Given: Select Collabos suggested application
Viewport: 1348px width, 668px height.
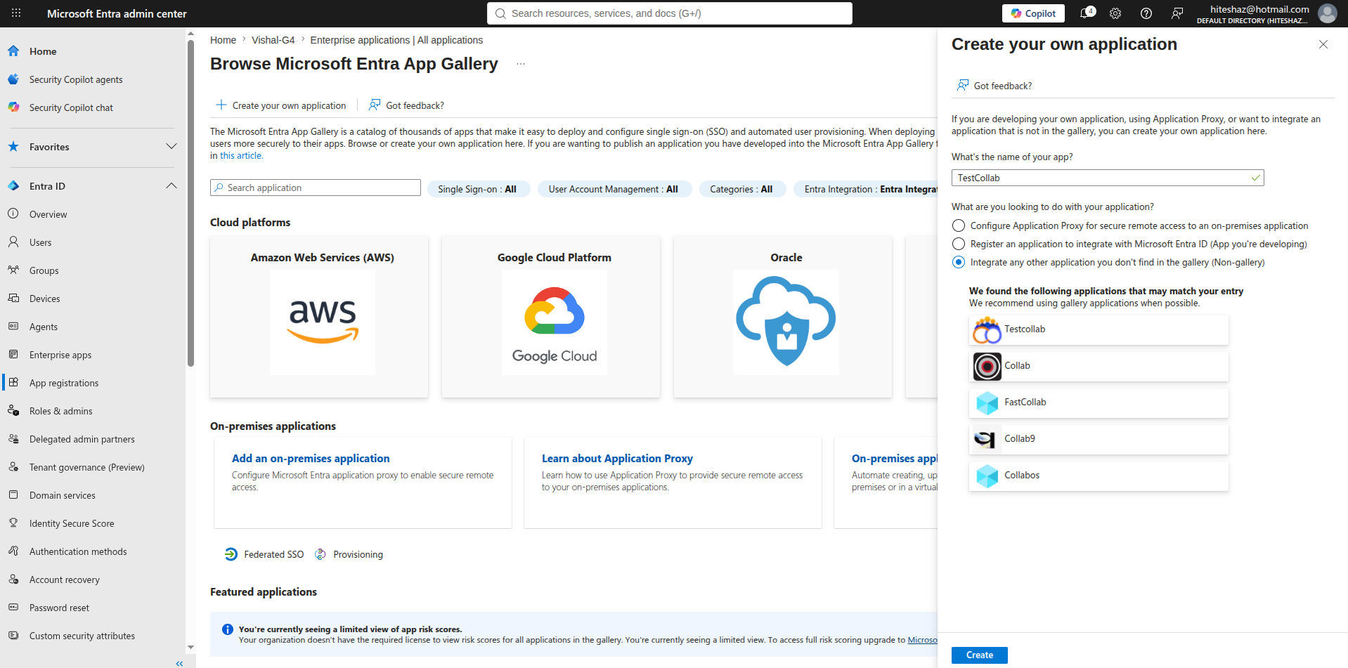Looking at the screenshot, I should pos(1099,476).
